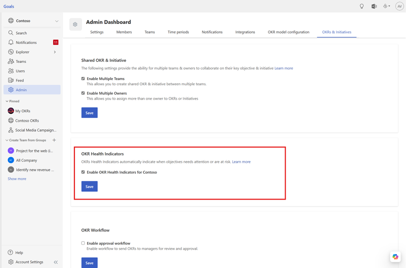This screenshot has width=406, height=268.
Task: Toggle Enable Multiple Owners checkbox
Action: (83, 93)
